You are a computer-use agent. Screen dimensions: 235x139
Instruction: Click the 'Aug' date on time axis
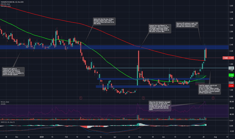pos(215,137)
